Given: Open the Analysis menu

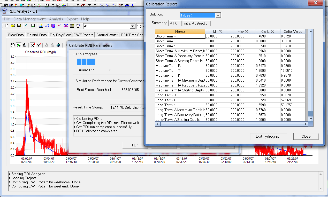Looking at the screenshot, I should coord(56,19).
